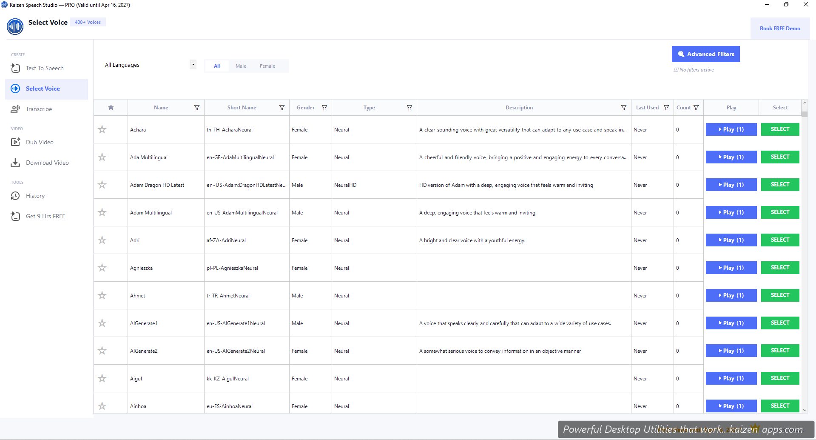Select the Adri voice

pos(780,240)
